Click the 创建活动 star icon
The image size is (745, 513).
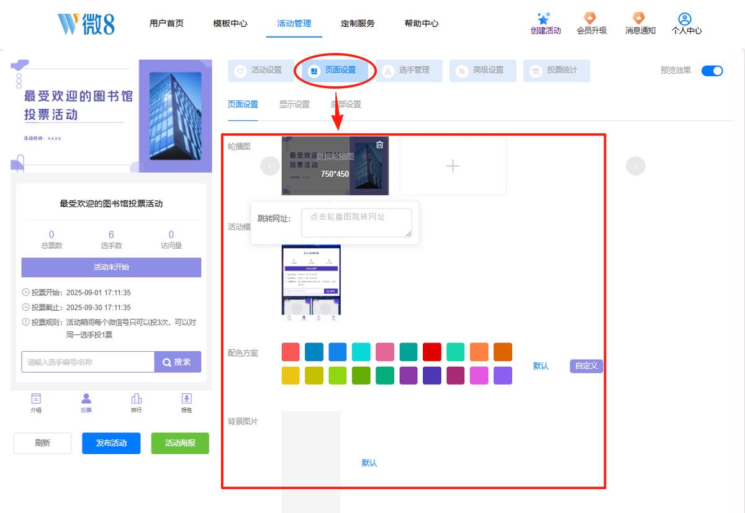[544, 19]
